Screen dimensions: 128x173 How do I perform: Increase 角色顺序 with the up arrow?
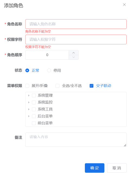73,53
